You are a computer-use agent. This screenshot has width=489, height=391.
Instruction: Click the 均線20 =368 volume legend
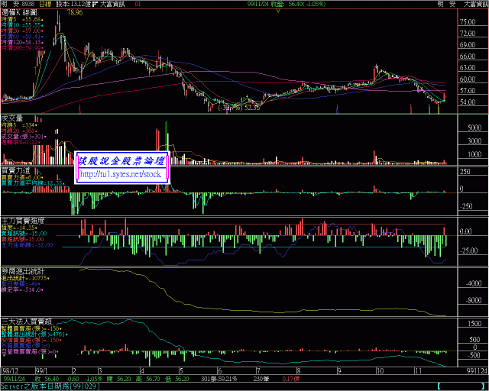pyautogui.click(x=19, y=131)
